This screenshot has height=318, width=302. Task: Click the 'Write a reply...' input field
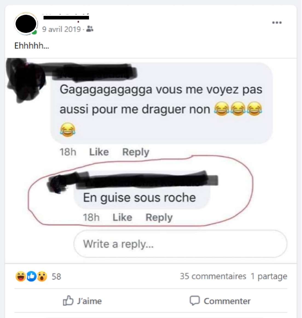(180, 244)
